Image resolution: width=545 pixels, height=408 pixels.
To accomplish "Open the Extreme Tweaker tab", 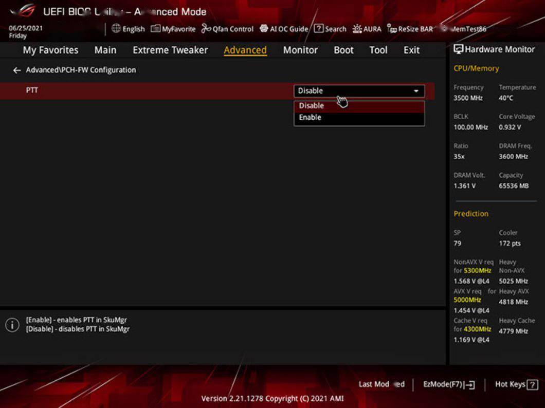I will point(170,50).
